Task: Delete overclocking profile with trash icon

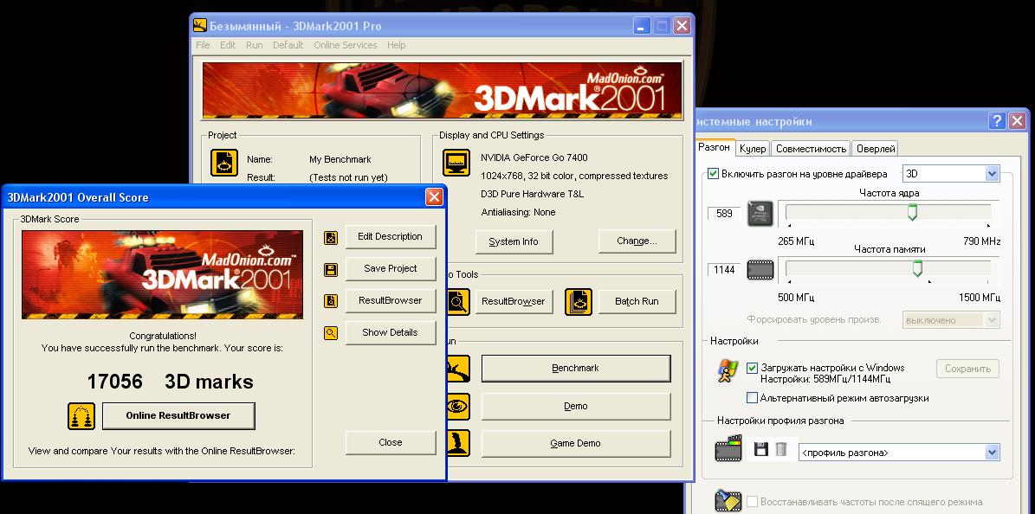Action: tap(781, 449)
